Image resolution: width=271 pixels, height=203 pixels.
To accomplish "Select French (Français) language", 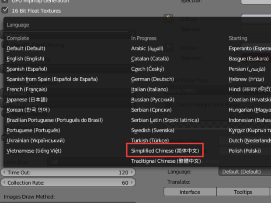I will pos(27,89).
